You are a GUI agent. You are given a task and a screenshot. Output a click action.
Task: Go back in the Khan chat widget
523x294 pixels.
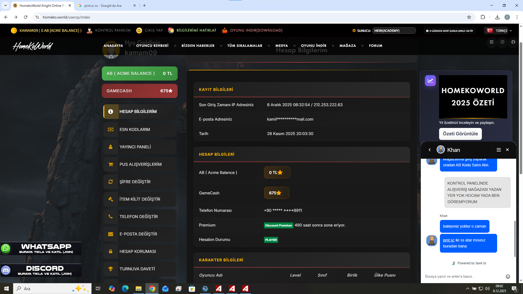(430, 150)
